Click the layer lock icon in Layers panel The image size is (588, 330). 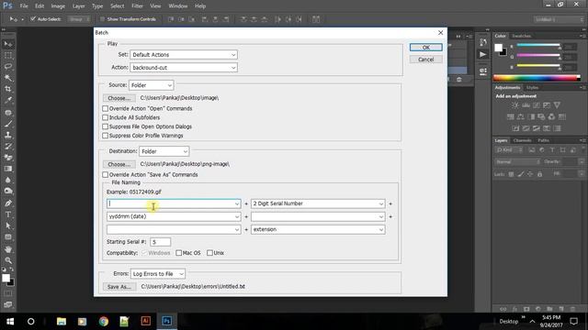(539, 174)
